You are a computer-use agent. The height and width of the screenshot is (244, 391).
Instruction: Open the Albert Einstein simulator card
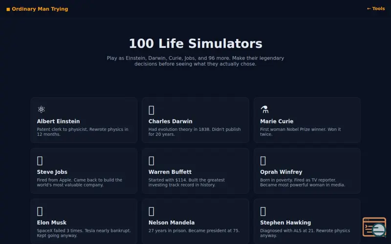[84, 120]
